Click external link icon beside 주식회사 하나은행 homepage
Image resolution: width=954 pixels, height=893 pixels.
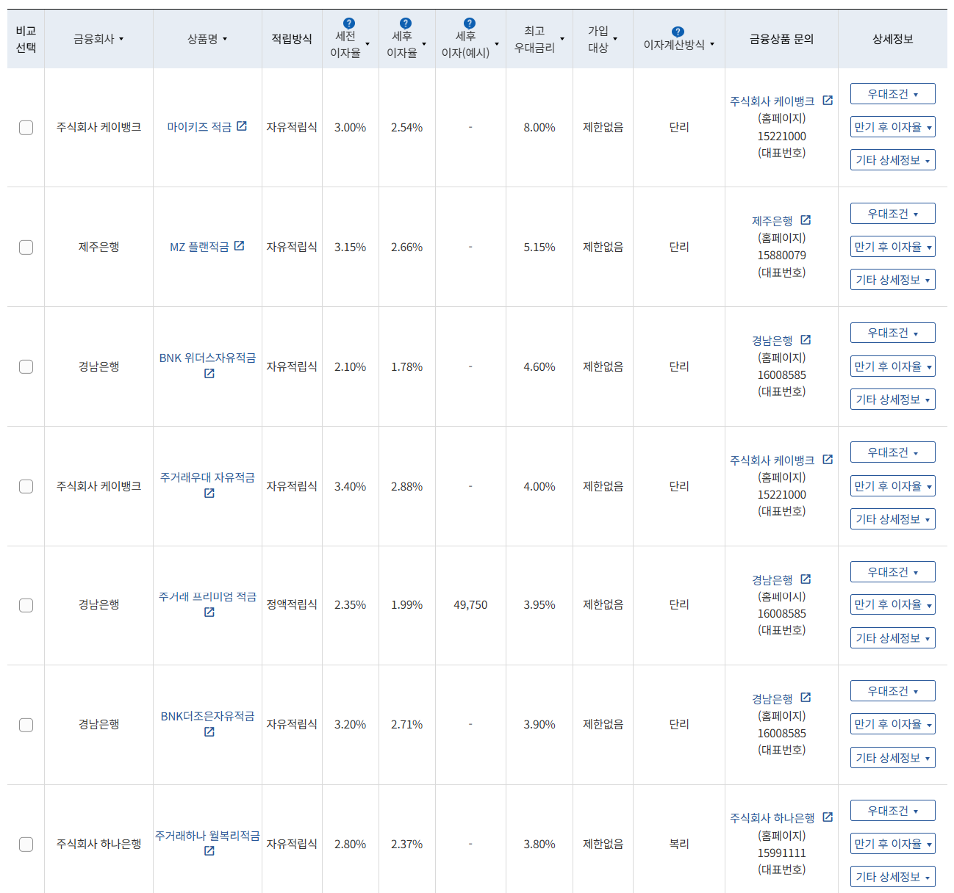[x=828, y=817]
